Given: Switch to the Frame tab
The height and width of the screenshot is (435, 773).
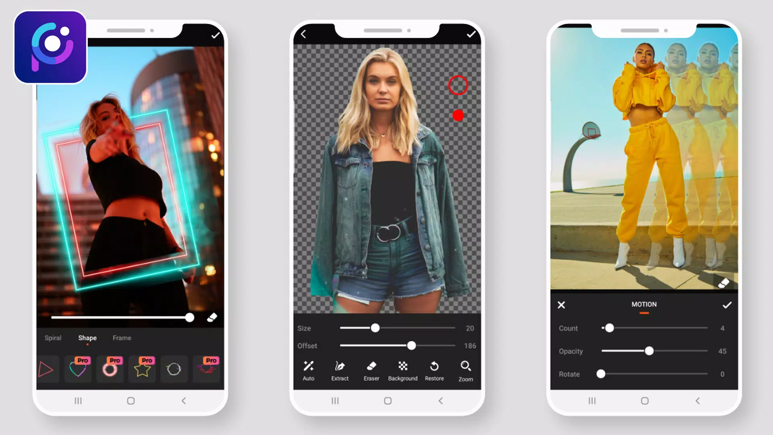Looking at the screenshot, I should pos(121,338).
